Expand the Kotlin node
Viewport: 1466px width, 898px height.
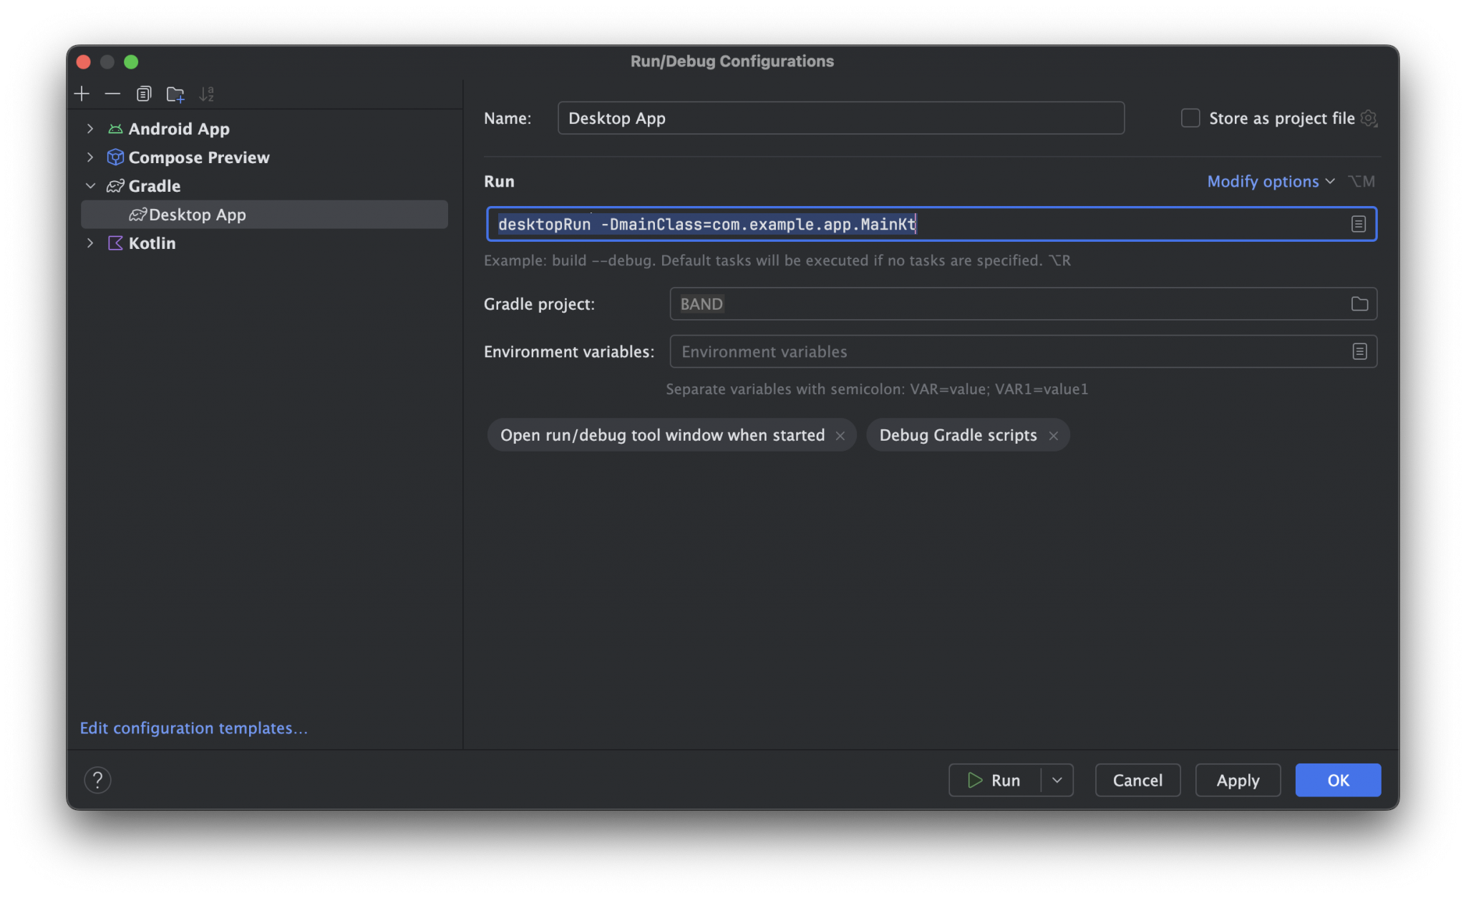point(90,243)
